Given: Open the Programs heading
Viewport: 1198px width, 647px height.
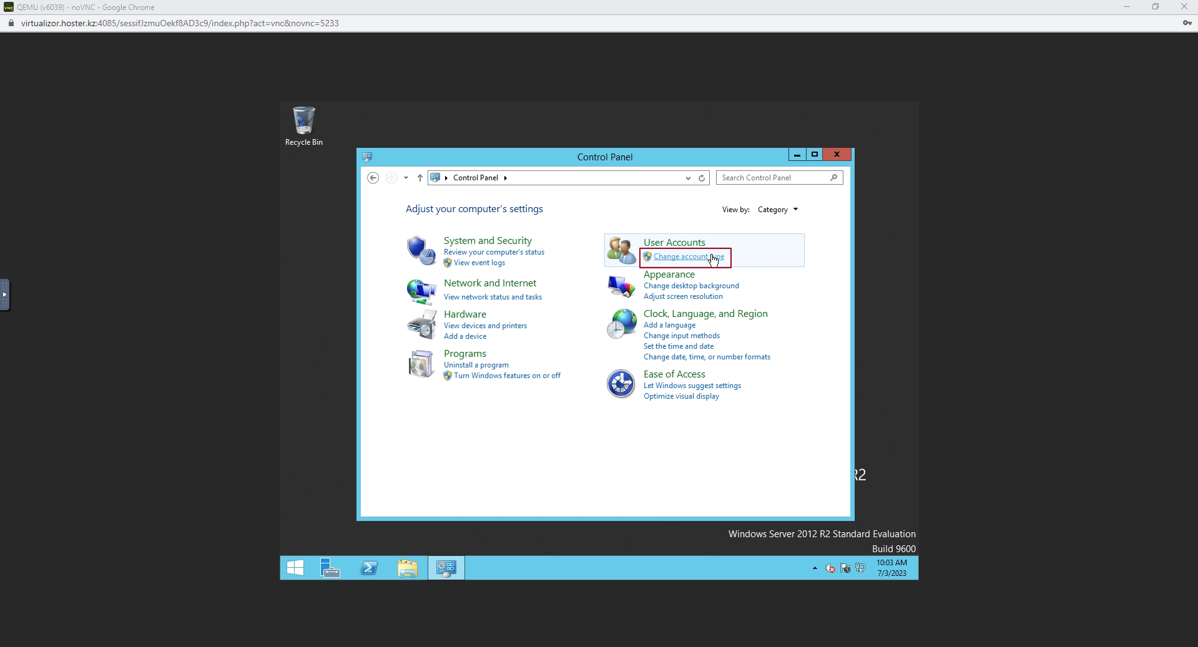Looking at the screenshot, I should pyautogui.click(x=465, y=354).
